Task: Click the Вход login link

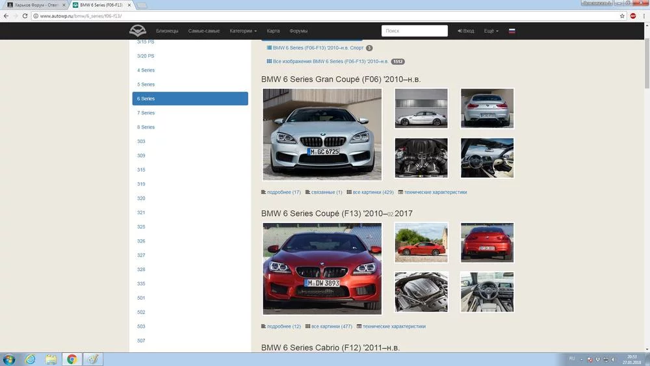Action: (466, 31)
